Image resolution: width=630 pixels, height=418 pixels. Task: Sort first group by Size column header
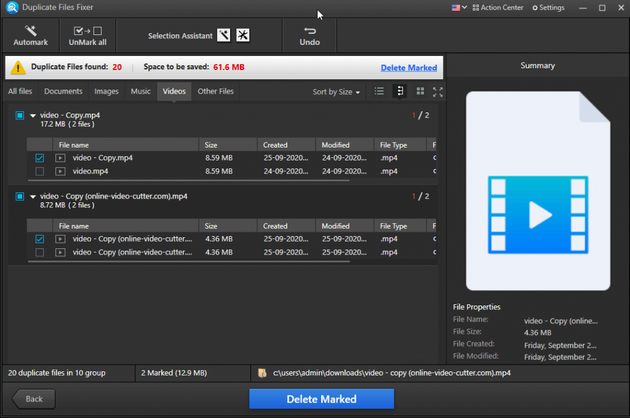(228, 145)
